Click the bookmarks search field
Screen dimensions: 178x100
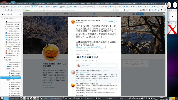coord(11,19)
